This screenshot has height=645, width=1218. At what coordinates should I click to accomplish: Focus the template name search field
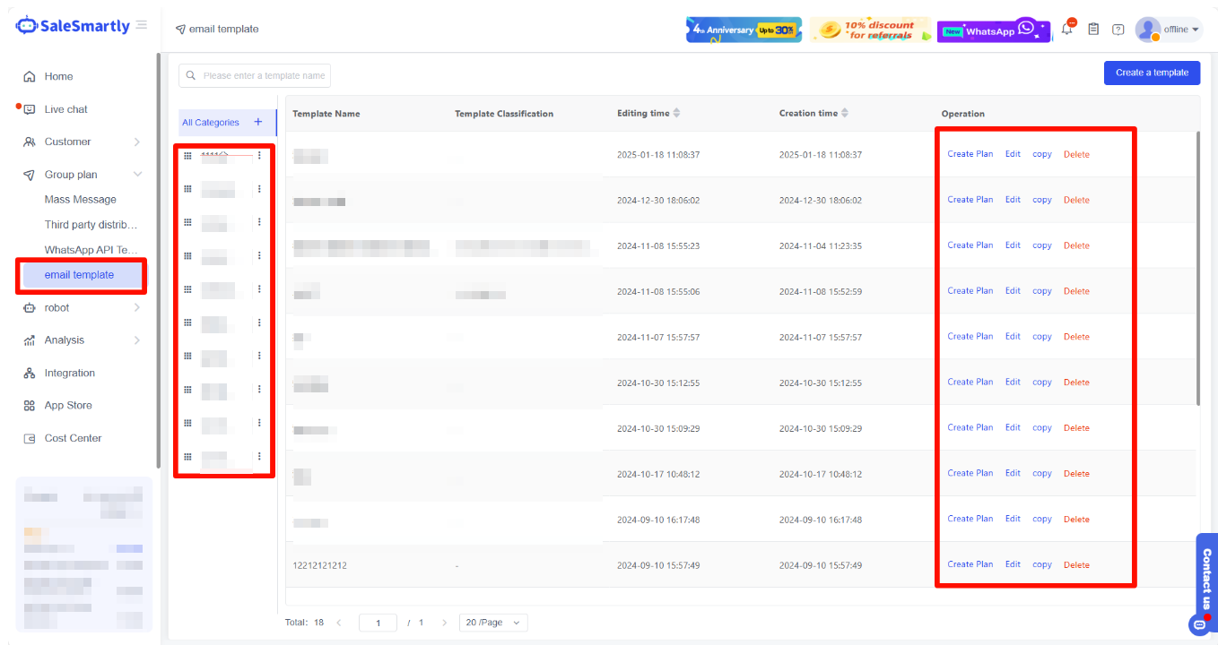(x=263, y=76)
